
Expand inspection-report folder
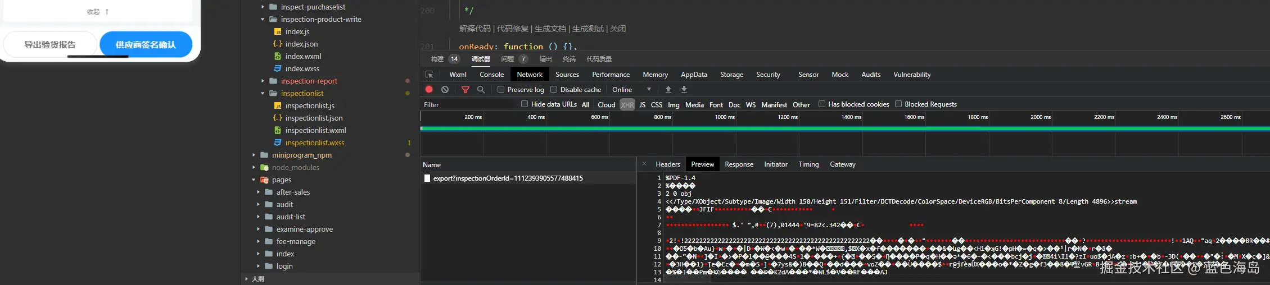263,81
